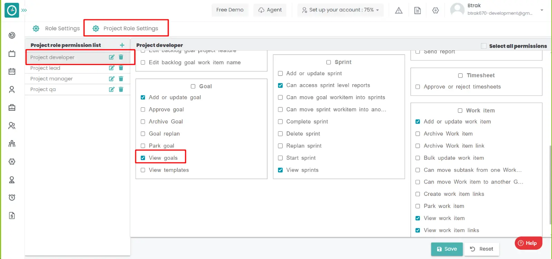Click edit icon for Project lead role
This screenshot has height=259, width=552.
pyautogui.click(x=111, y=68)
